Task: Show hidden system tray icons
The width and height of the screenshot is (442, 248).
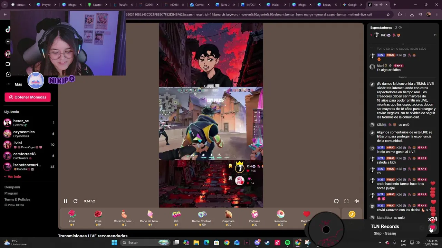Action: [379, 242]
